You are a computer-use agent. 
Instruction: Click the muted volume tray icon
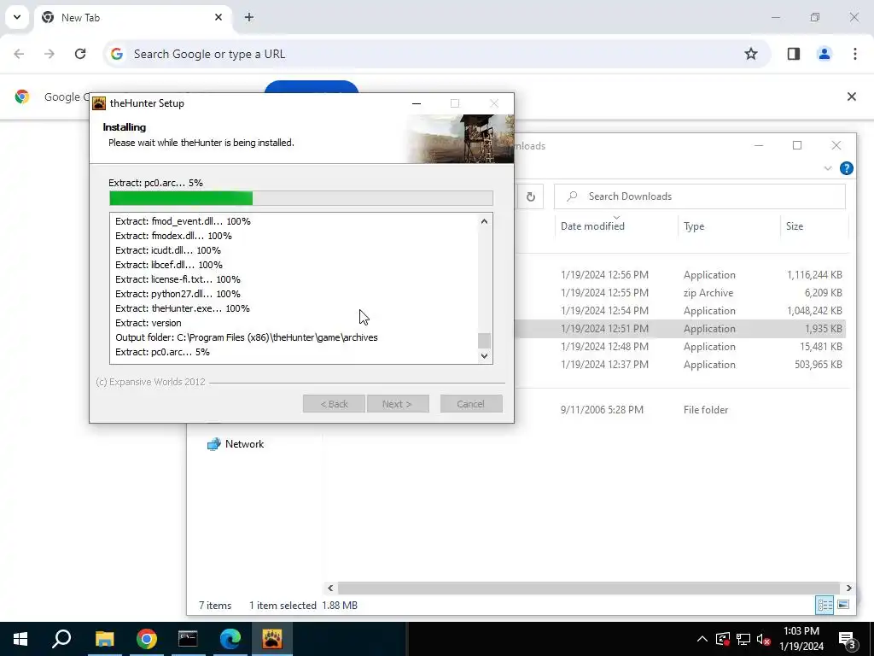(x=764, y=639)
